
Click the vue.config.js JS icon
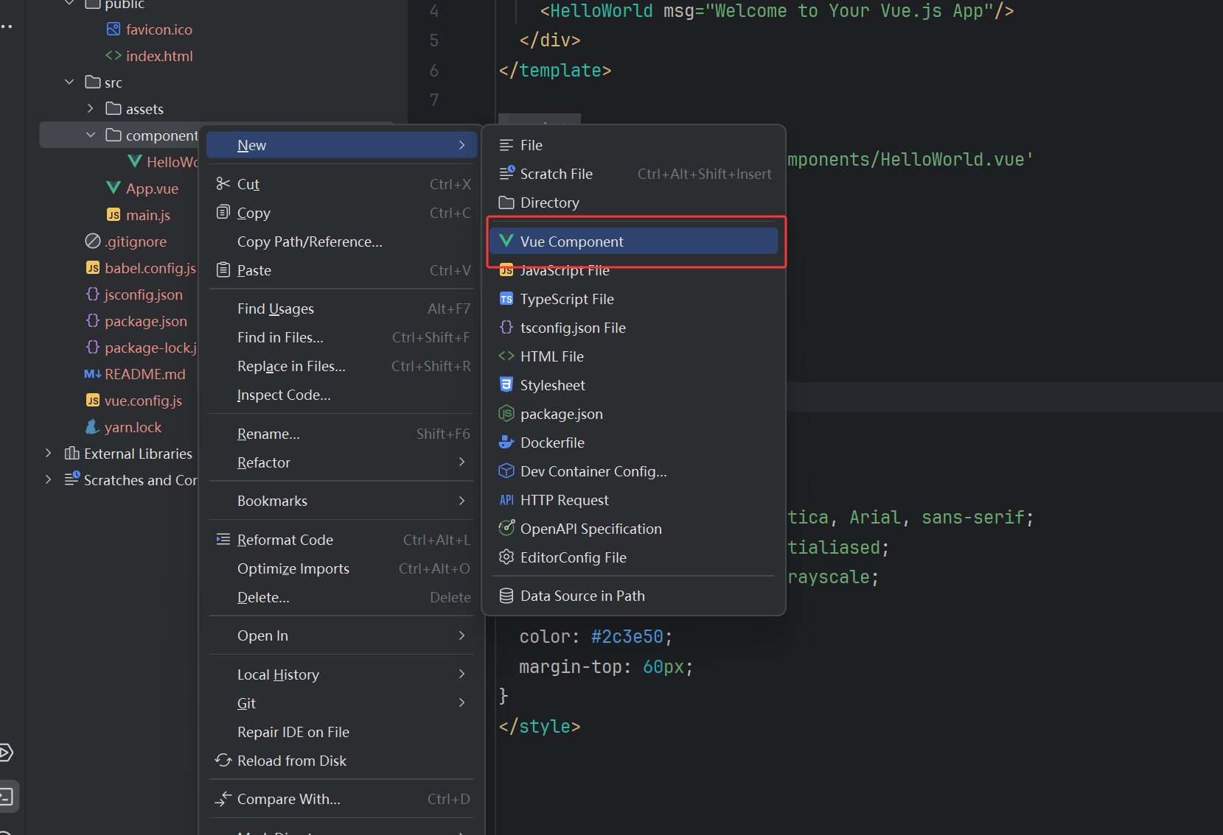pos(92,401)
